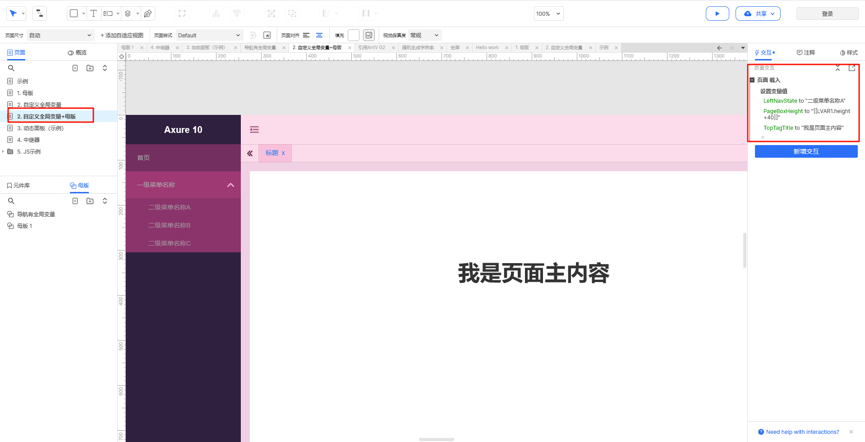This screenshot has height=442, width=865.
Task: Click the 新增交互 button
Action: tap(806, 151)
